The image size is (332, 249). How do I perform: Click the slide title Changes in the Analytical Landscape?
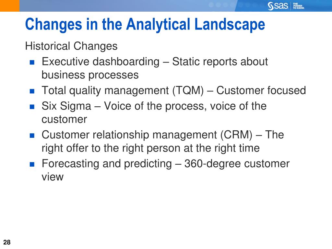coord(145,24)
